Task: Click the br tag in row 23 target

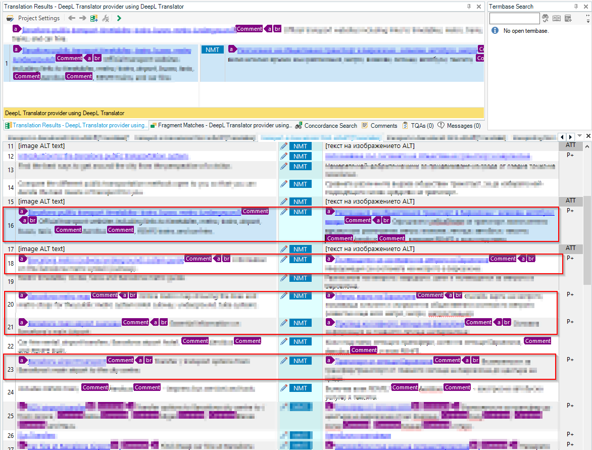Action: pos(476,360)
